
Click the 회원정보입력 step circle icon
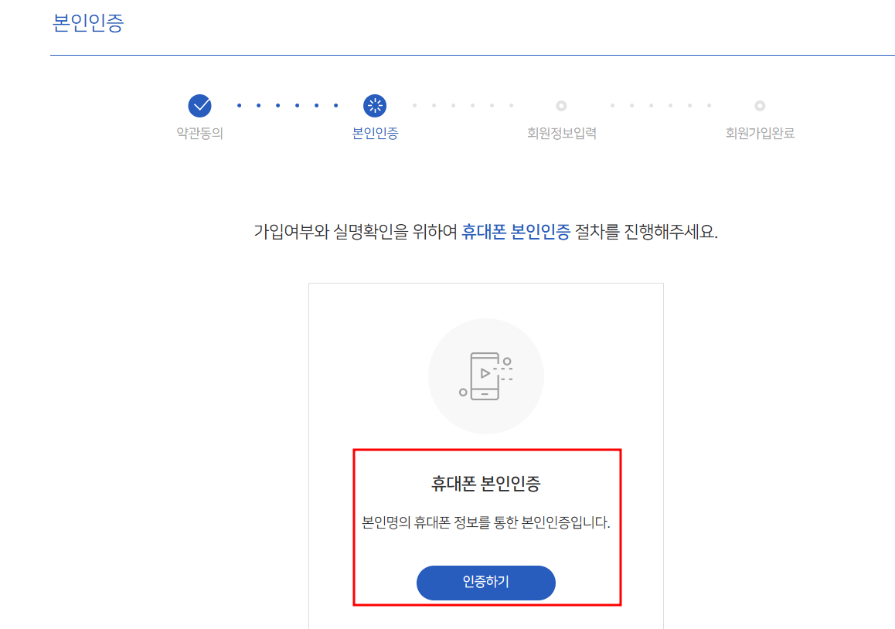561,106
